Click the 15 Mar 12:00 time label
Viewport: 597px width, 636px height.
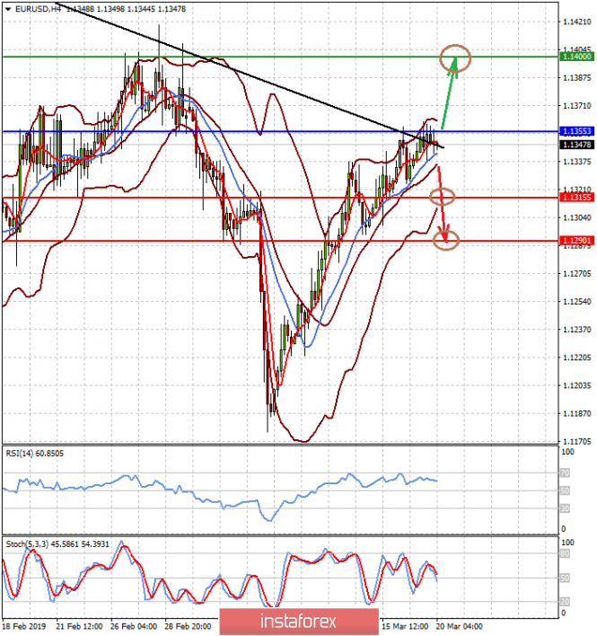pyautogui.click(x=405, y=626)
